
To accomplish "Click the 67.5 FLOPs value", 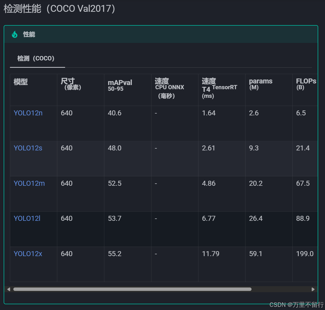I will [x=303, y=183].
